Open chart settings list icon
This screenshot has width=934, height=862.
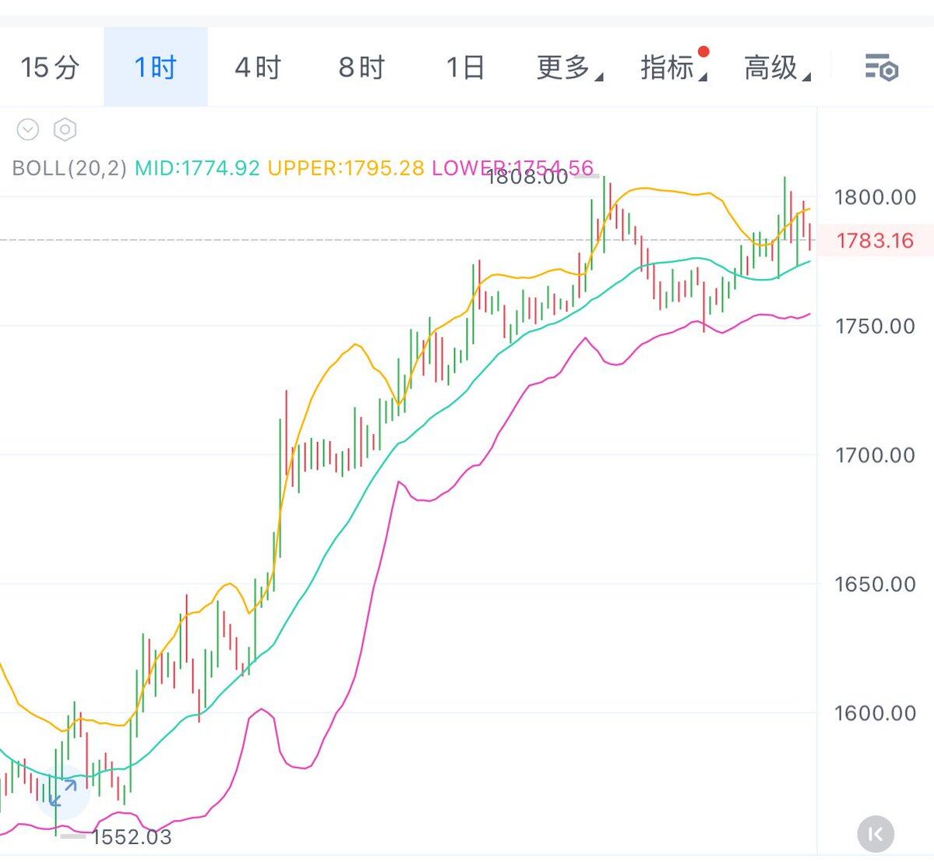click(x=882, y=67)
